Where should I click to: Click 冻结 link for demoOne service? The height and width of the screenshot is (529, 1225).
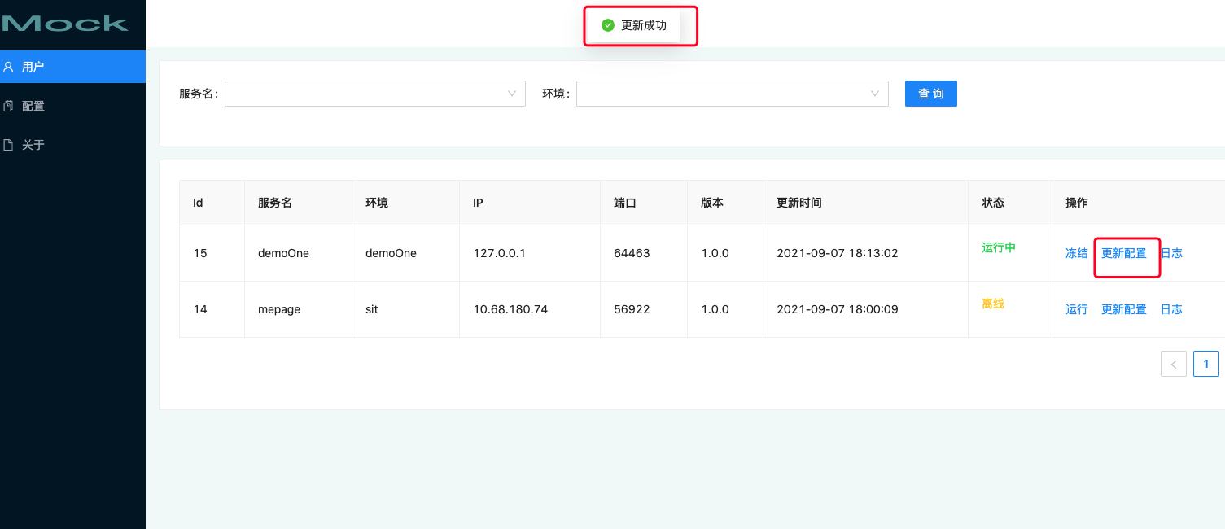[x=1076, y=253]
